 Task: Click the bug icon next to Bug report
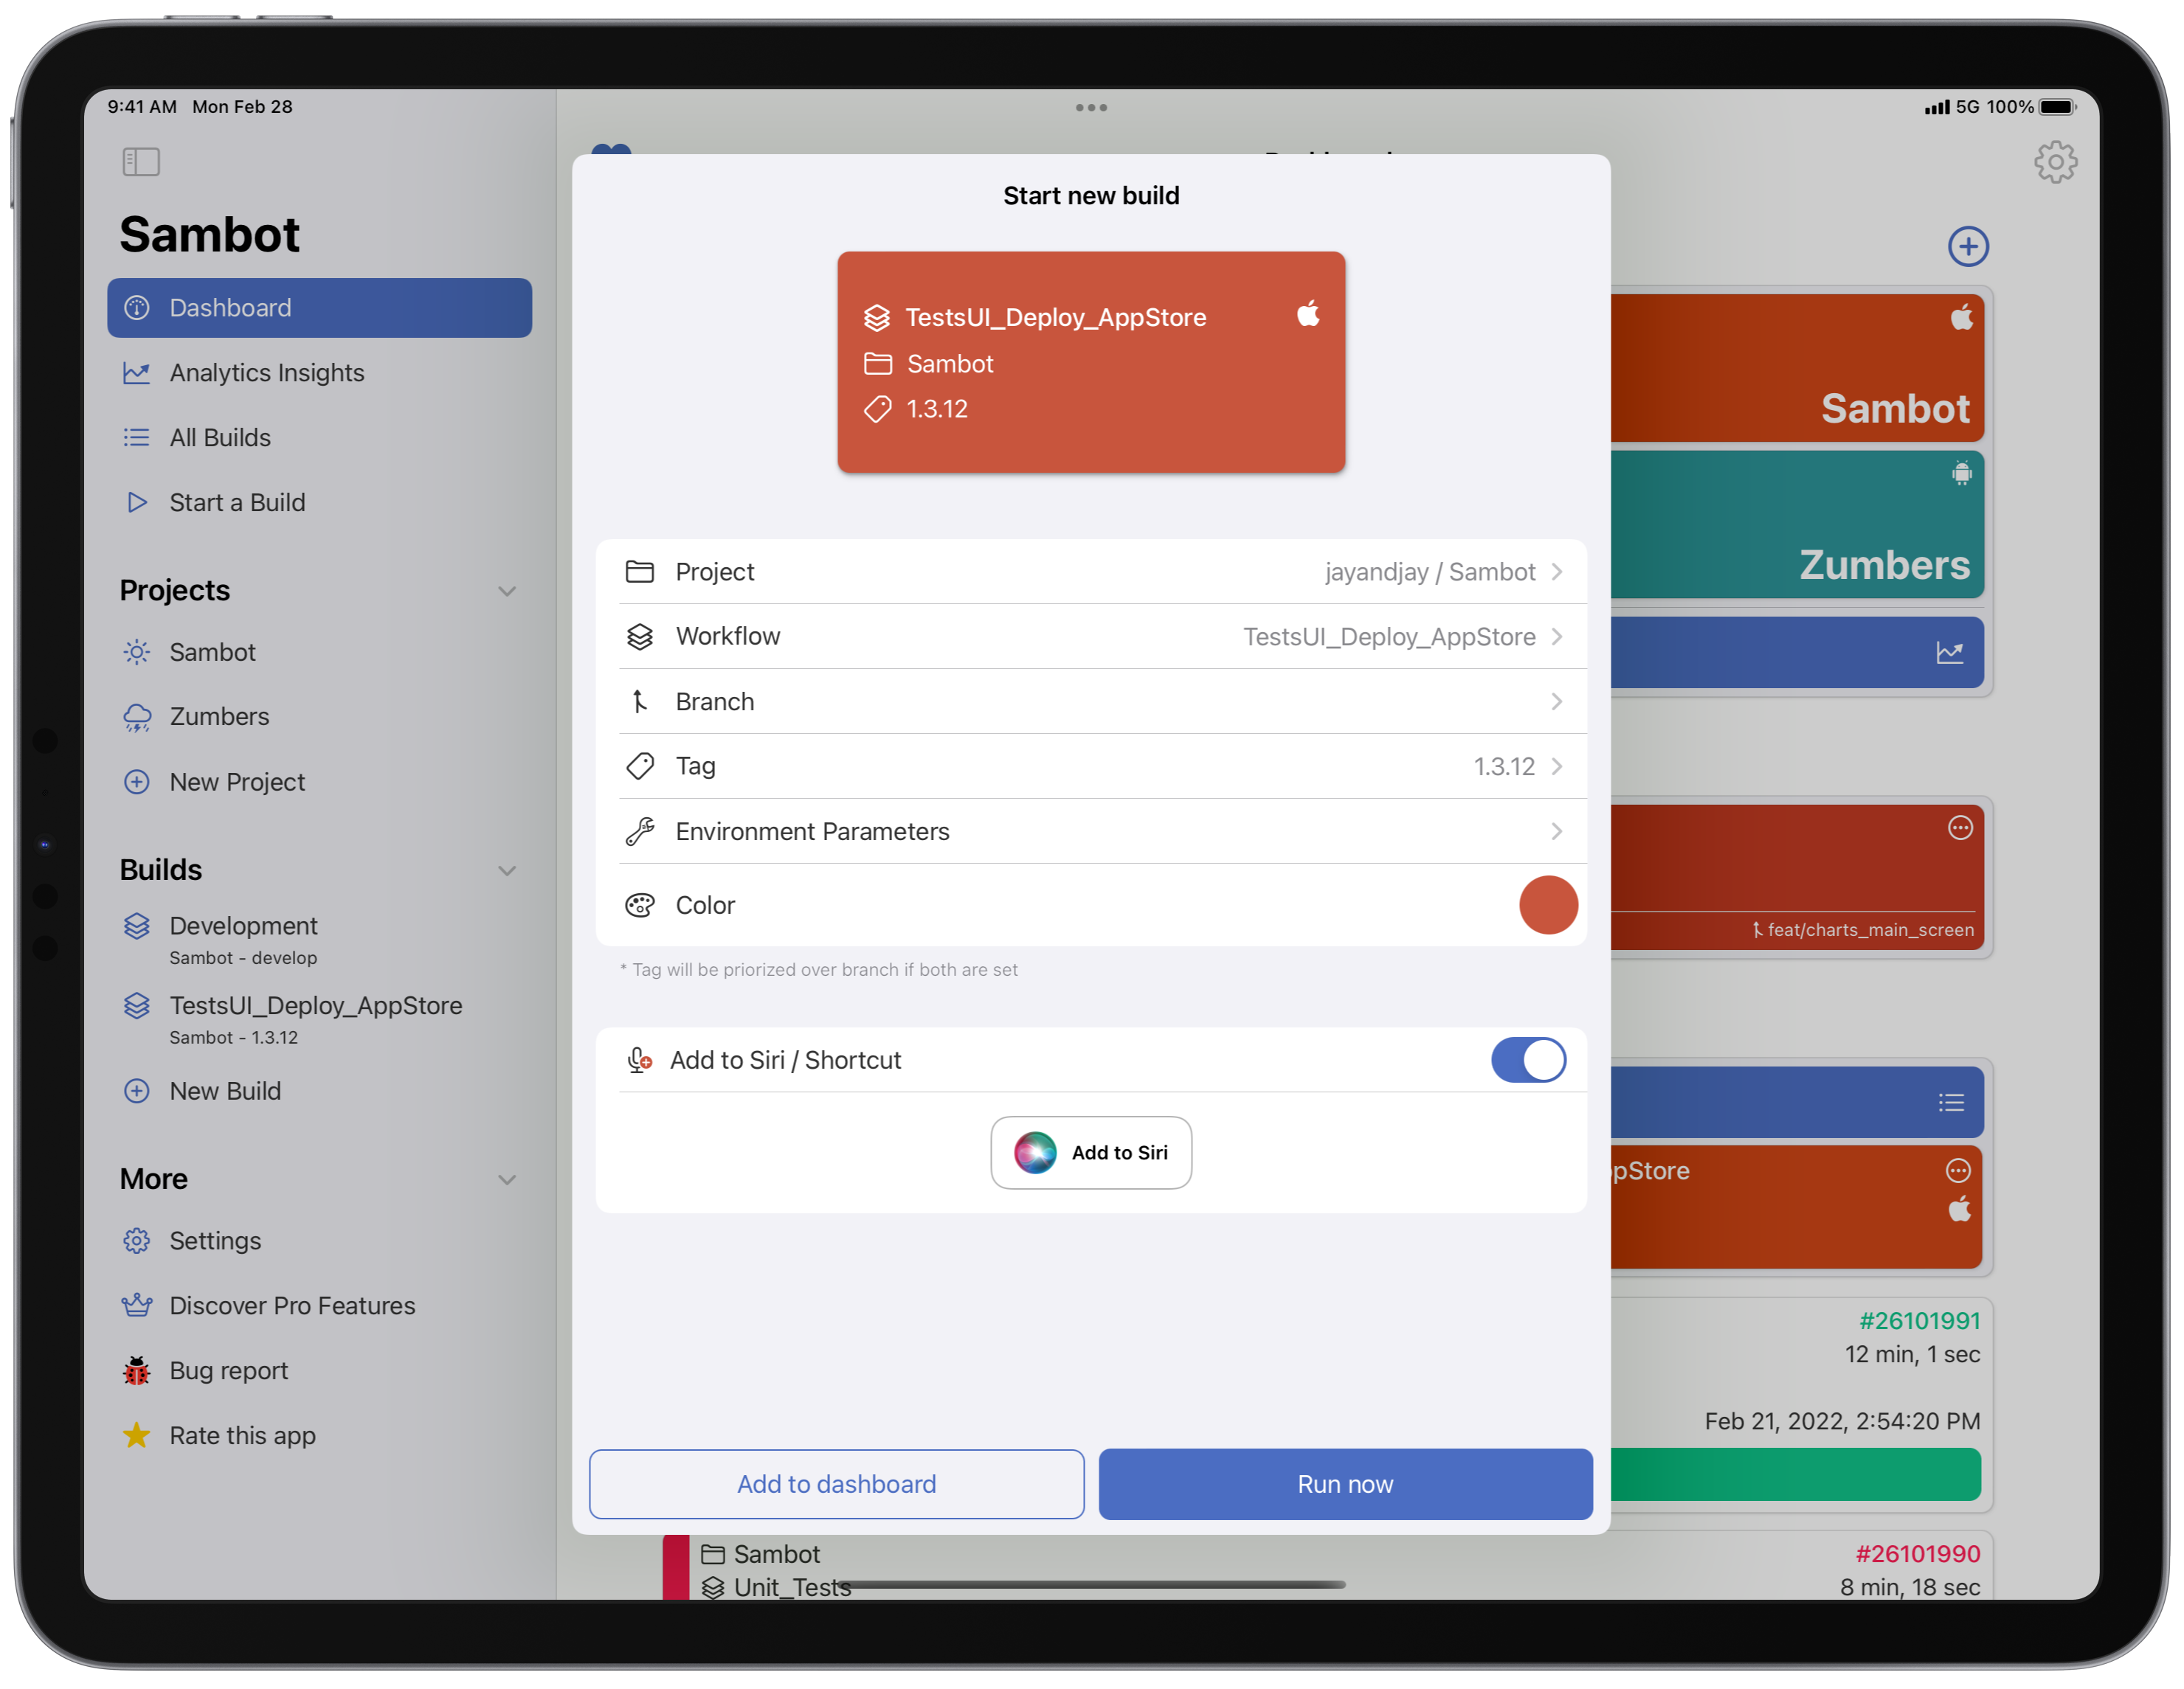[136, 1370]
